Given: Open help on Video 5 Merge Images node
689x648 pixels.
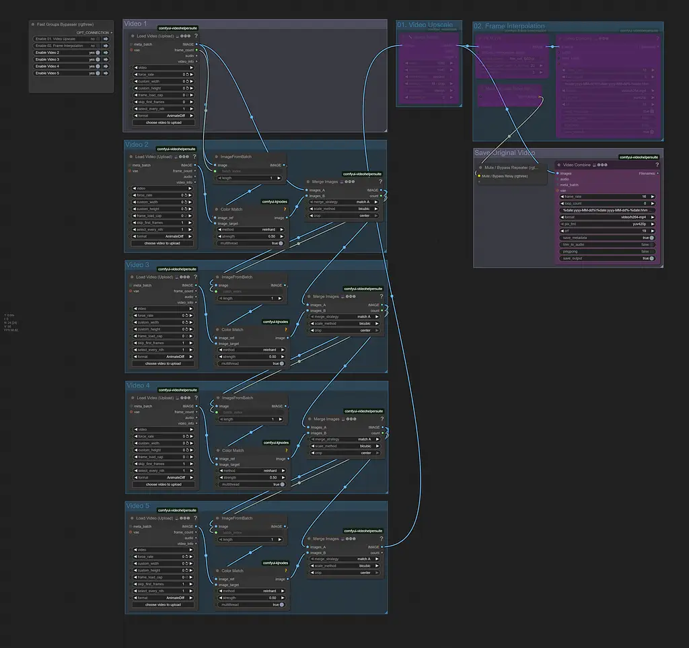Looking at the screenshot, I should (x=382, y=538).
